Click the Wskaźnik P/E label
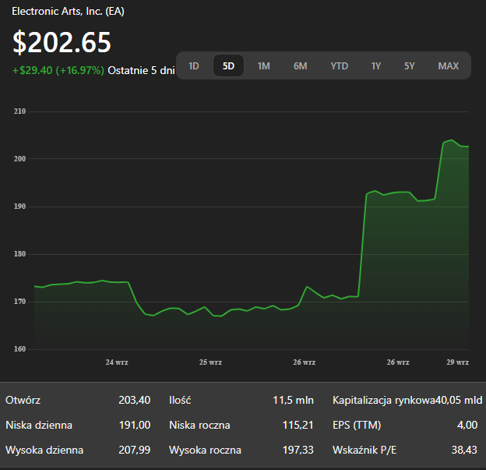 click(364, 450)
